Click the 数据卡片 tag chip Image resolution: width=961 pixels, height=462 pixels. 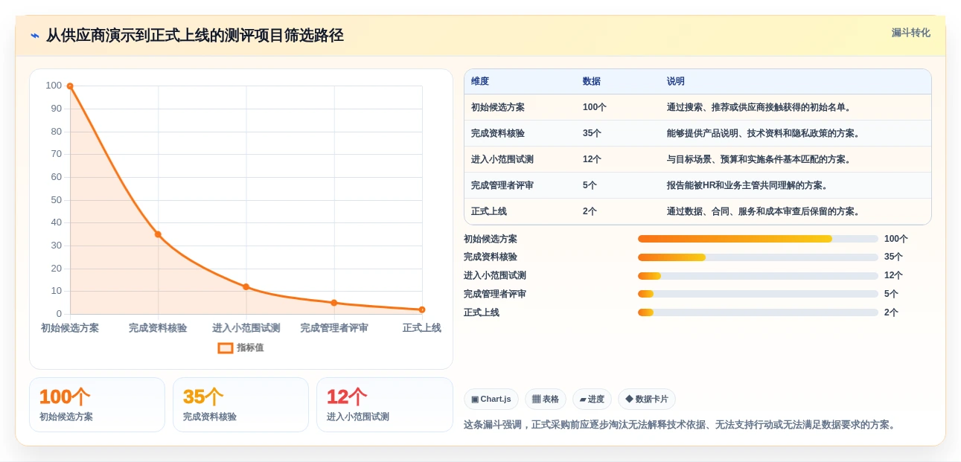(x=647, y=400)
